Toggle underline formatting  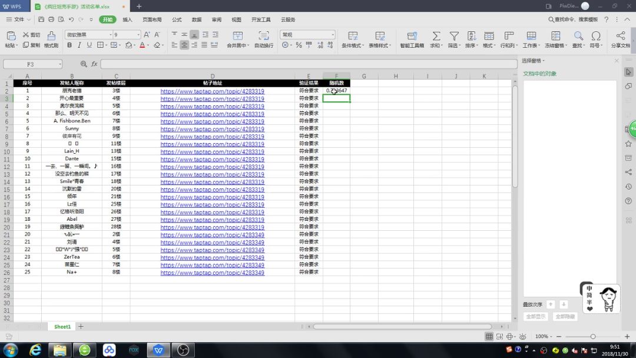pos(90,45)
